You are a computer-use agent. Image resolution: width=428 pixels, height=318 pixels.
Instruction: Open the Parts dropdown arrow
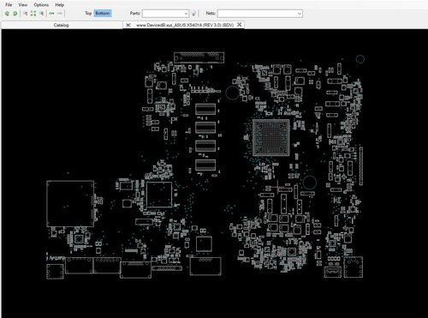click(x=186, y=14)
